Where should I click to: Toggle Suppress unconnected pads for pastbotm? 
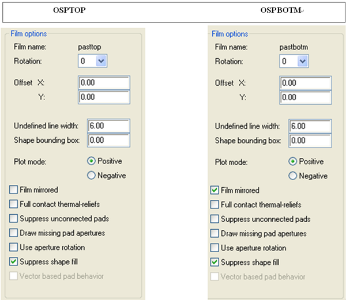tap(215, 219)
